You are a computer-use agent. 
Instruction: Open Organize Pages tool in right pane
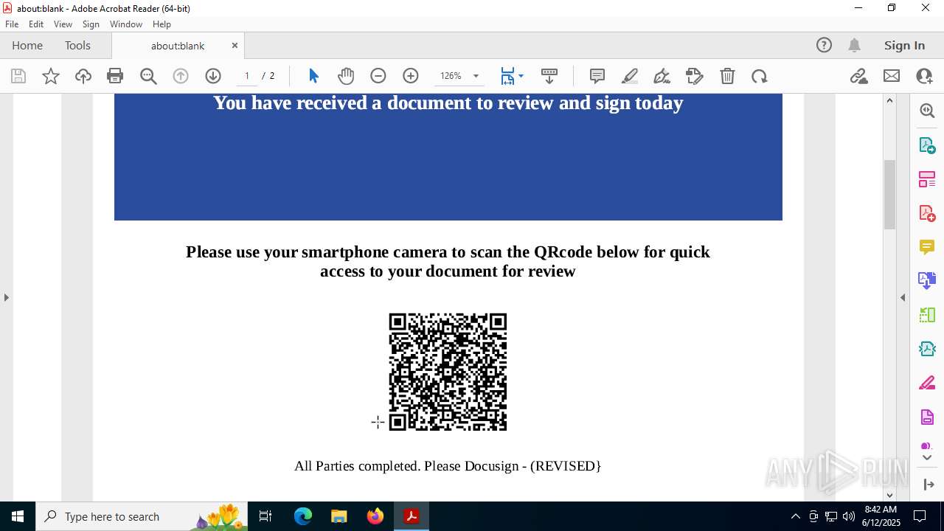[x=927, y=178]
